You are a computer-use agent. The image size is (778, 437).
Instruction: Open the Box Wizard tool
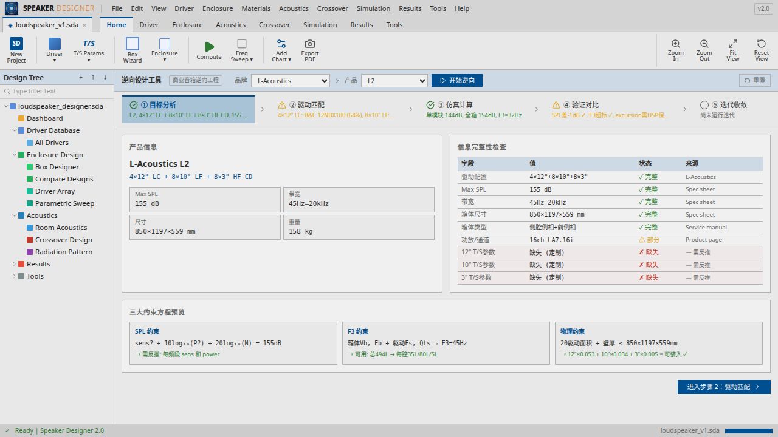click(x=133, y=50)
